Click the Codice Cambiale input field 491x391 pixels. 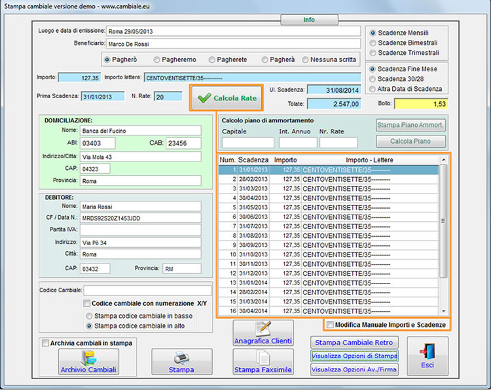click(x=148, y=290)
